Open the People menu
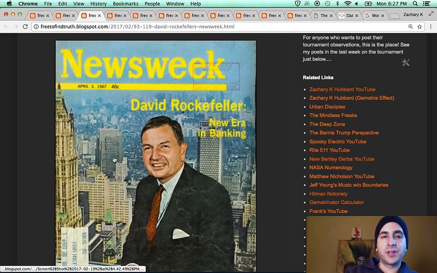The image size is (437, 273). 152,4
